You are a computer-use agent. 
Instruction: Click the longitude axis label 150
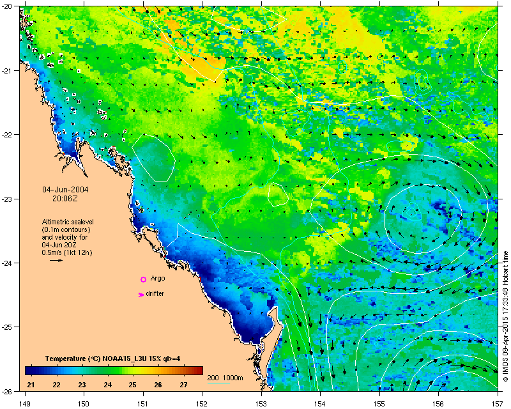click(x=84, y=404)
